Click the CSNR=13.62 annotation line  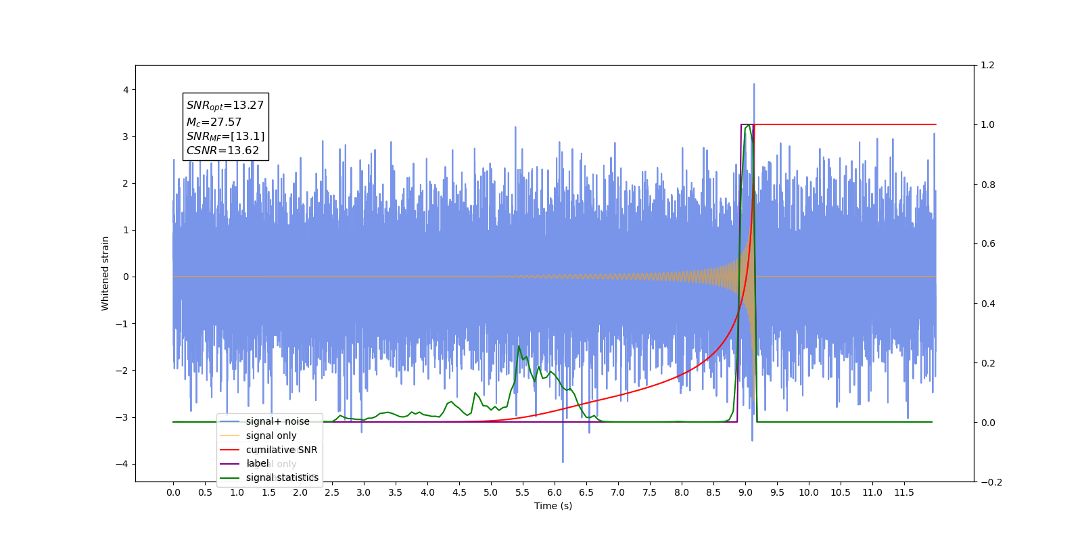(x=222, y=151)
